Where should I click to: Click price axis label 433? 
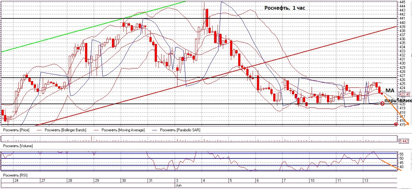click(402, 51)
